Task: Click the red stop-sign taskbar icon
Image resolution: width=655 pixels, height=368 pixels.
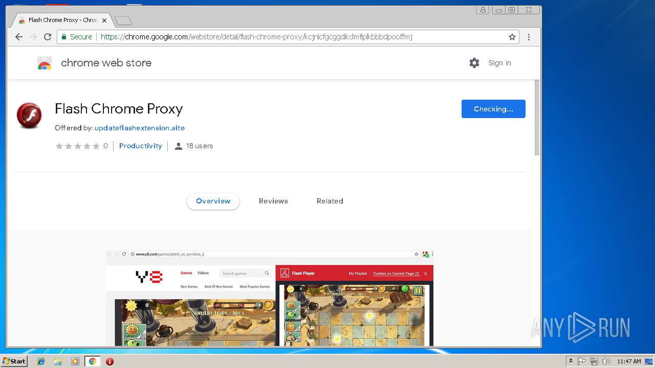Action: click(x=110, y=361)
